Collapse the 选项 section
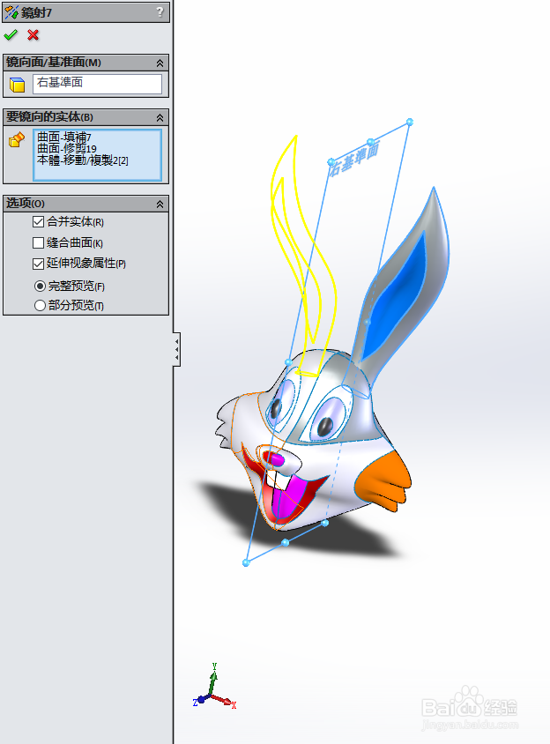Screen dimensions: 550x744 click(x=160, y=204)
